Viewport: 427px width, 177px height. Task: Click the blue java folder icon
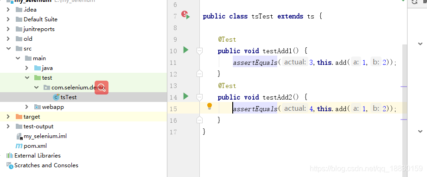(37, 68)
